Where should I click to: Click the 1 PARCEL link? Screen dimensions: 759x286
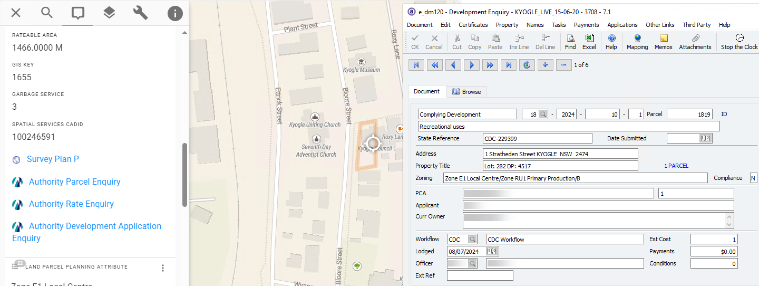point(676,166)
